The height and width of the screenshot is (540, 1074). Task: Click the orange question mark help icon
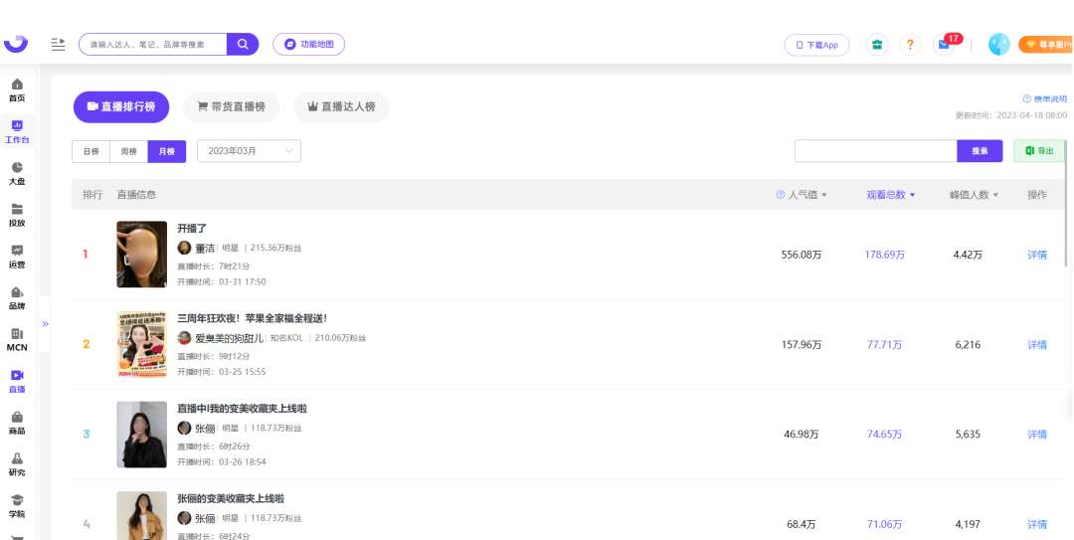click(910, 45)
